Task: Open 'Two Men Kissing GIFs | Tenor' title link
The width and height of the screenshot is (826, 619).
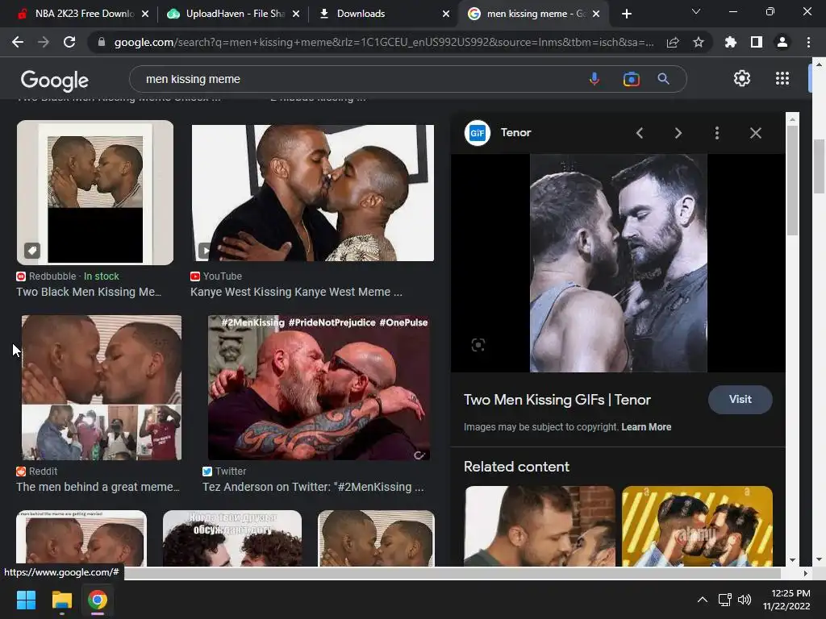Action: [557, 400]
